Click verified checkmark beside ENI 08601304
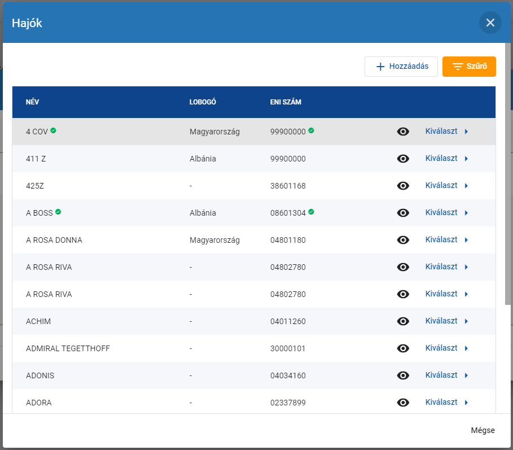Viewport: 513px width, 450px height. (312, 212)
